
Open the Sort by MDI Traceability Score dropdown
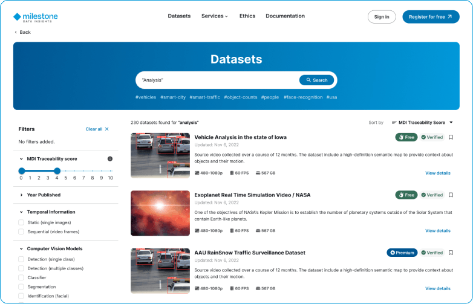[422, 123]
